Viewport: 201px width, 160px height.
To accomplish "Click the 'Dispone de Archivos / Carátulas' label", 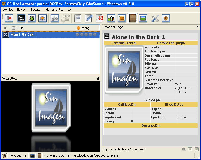I will coord(123,149).
